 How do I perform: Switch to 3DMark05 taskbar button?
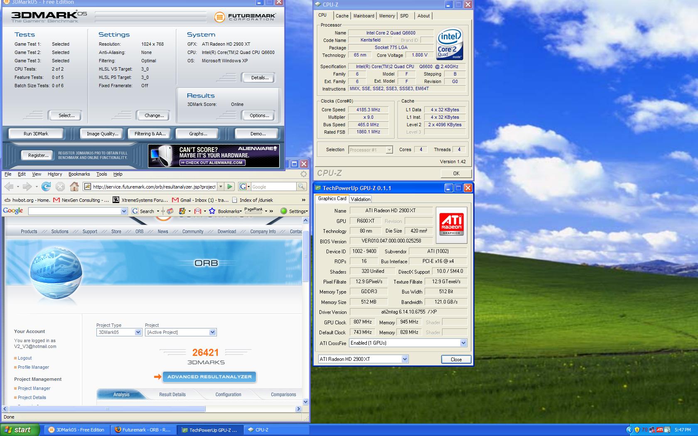77,430
